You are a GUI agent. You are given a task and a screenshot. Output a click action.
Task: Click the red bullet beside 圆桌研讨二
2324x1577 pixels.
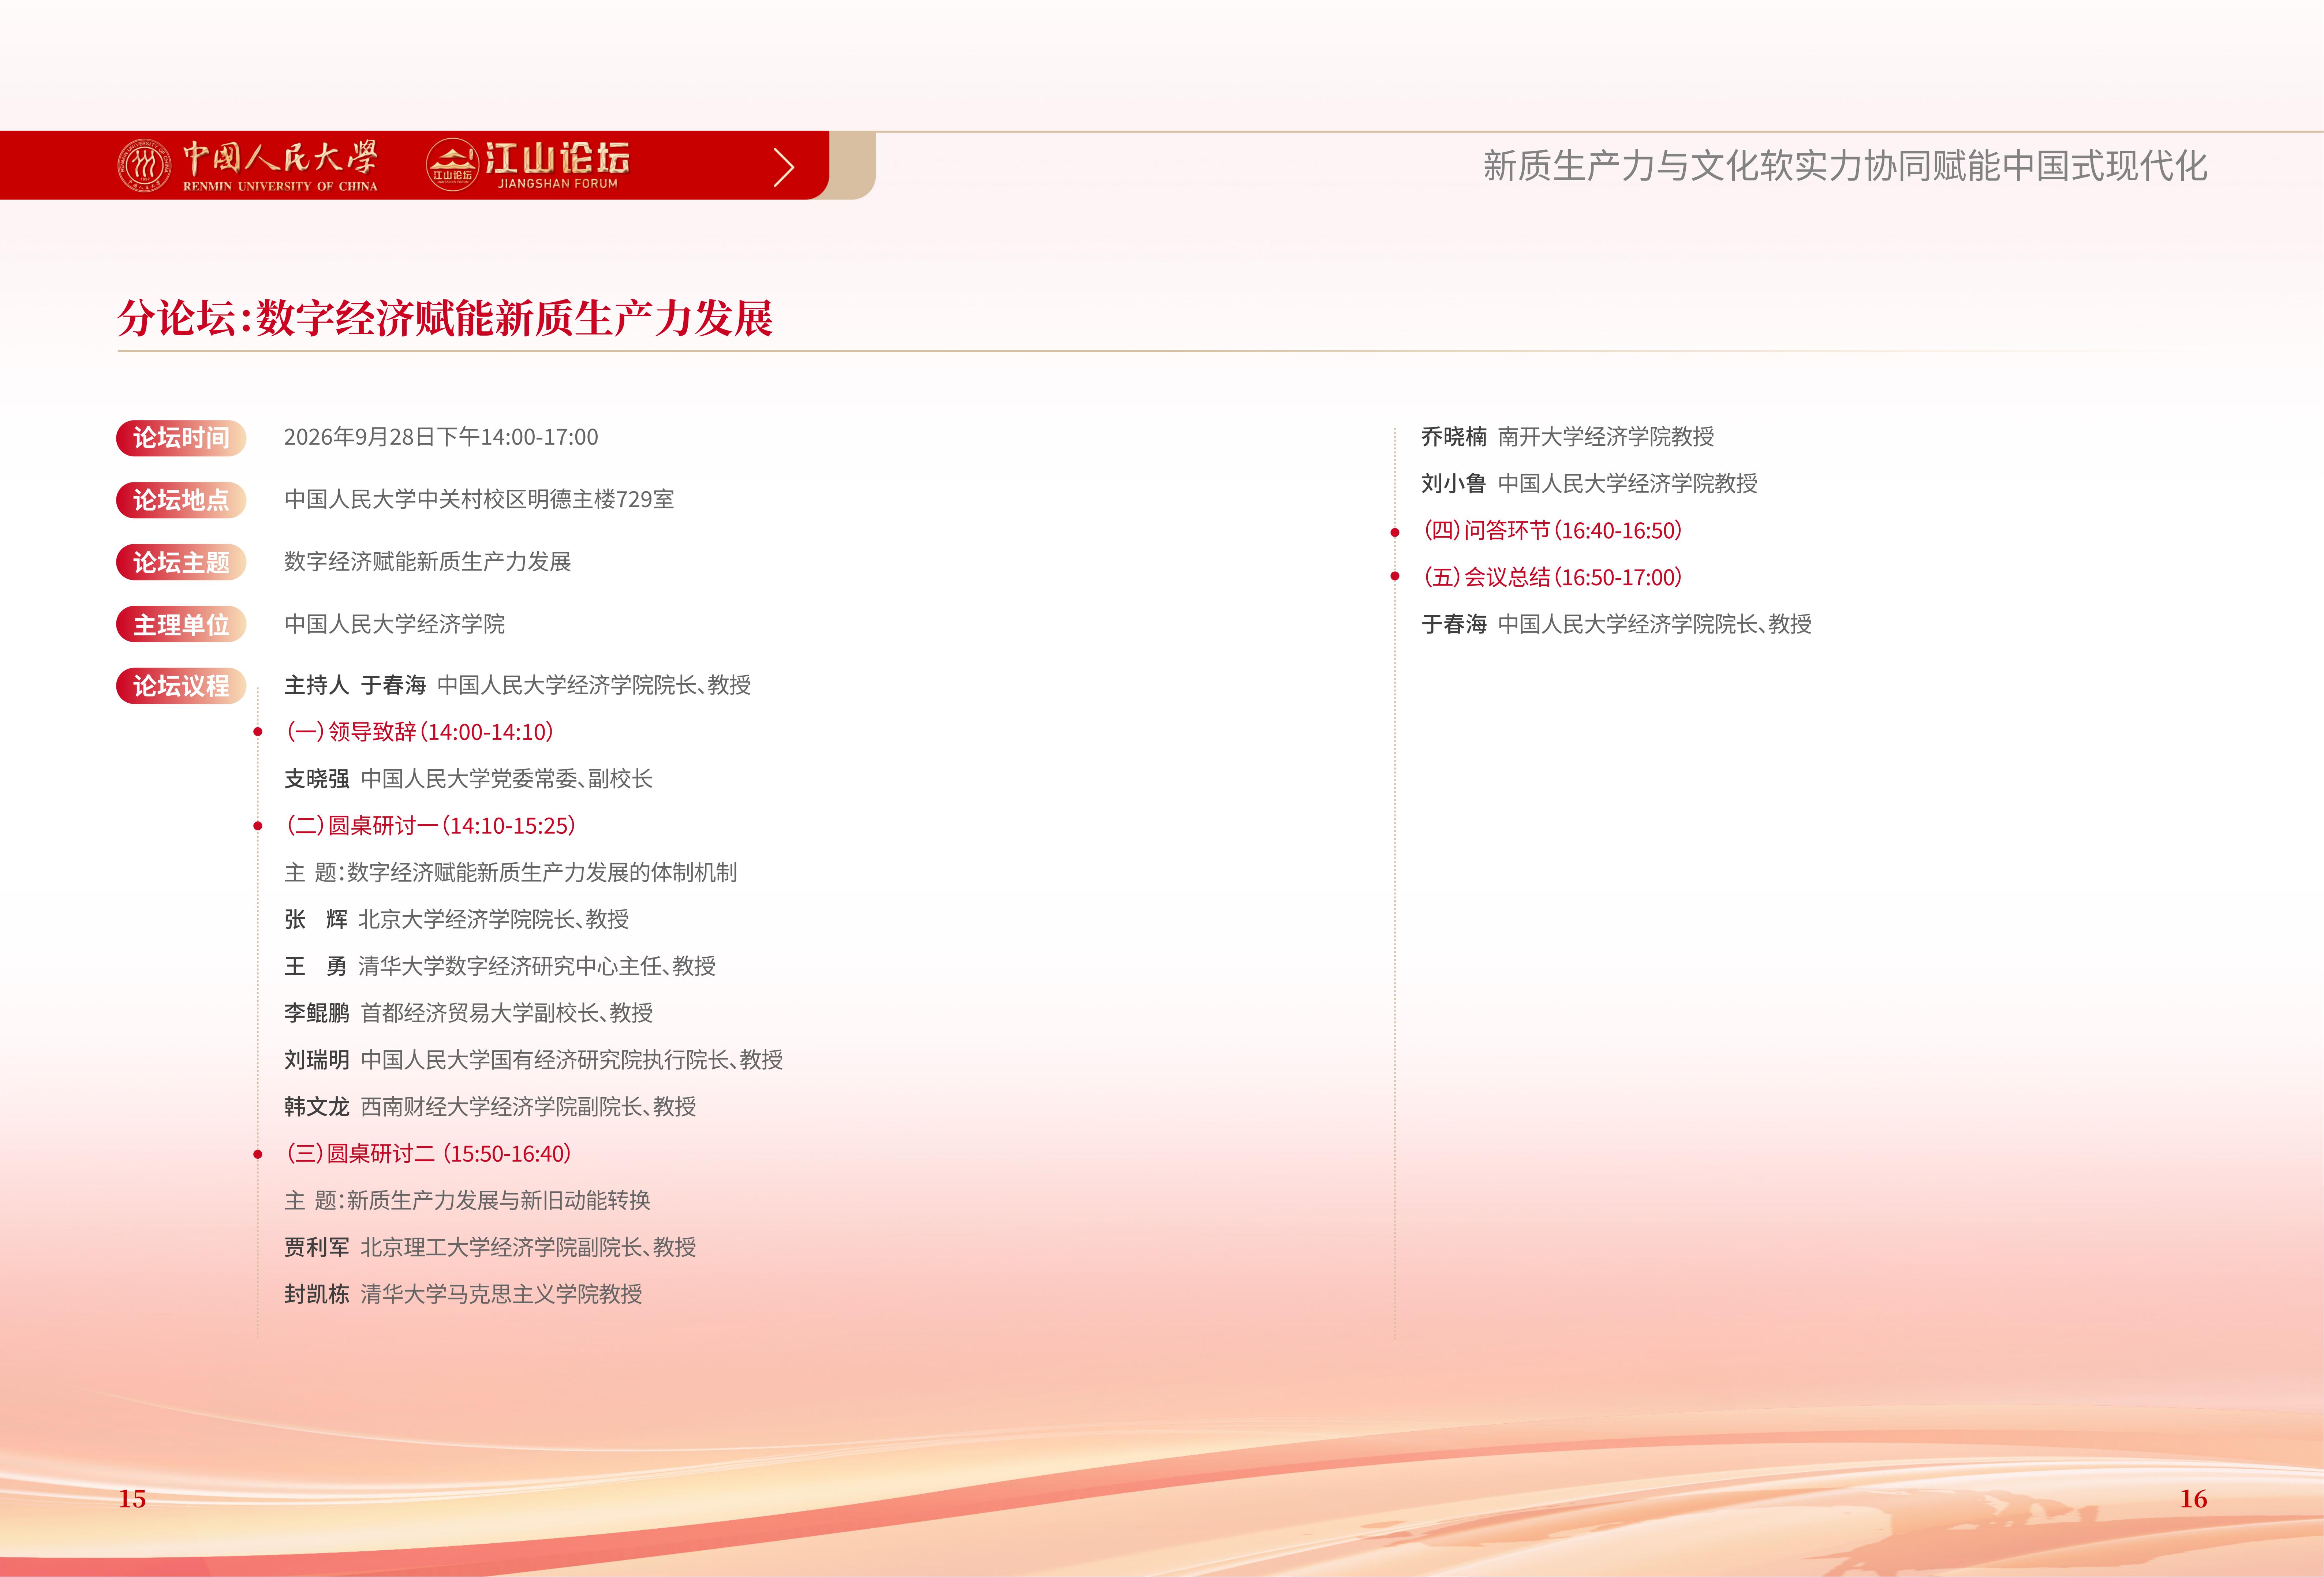[258, 1154]
